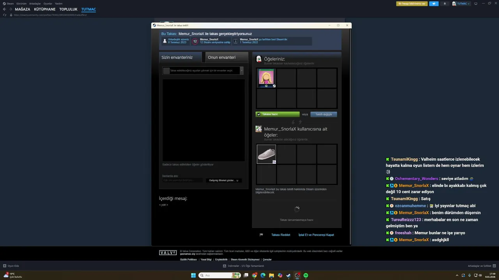
Task: Click the Oyun Ekle plus icon
Action: (5, 266)
